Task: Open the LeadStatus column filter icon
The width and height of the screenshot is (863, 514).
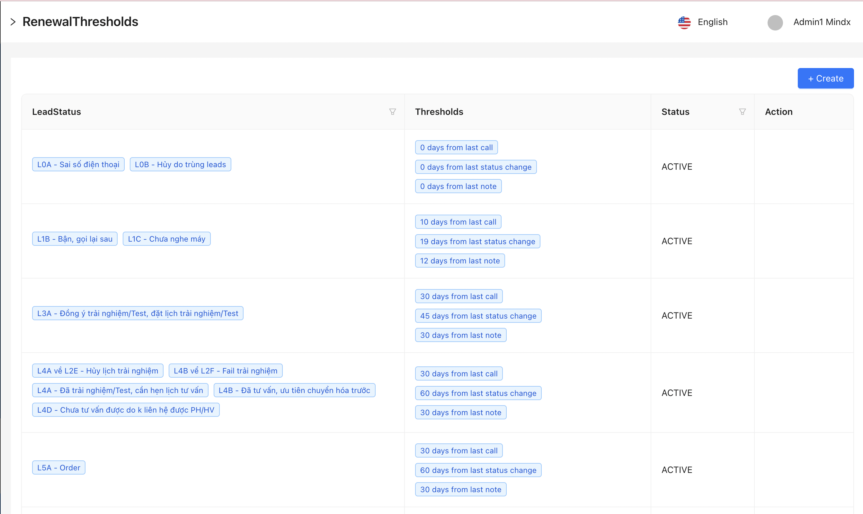Action: [392, 112]
